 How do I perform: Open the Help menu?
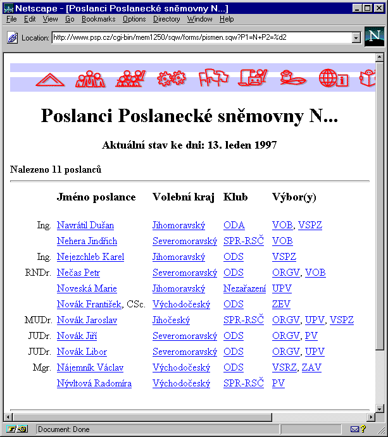227,19
